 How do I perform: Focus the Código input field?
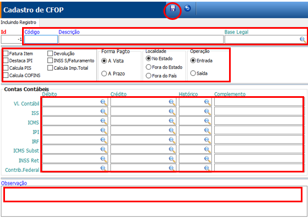point(41,39)
